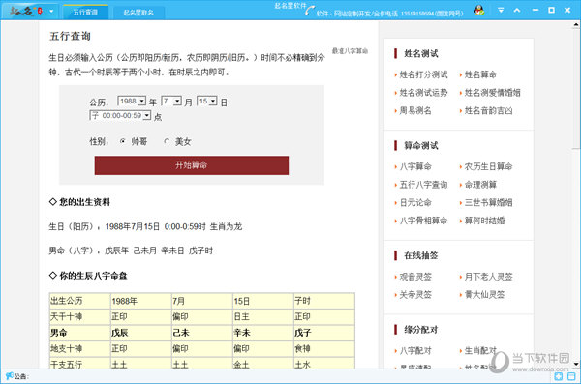The image size is (581, 384).
Task: Open the title bar dropdown menu triangle
Action: point(501,11)
